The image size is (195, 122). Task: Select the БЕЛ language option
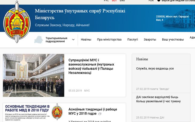[114, 1]
